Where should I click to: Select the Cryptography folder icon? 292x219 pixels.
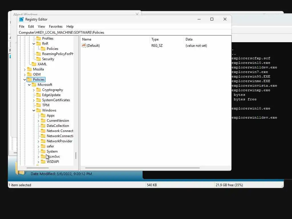point(38,90)
